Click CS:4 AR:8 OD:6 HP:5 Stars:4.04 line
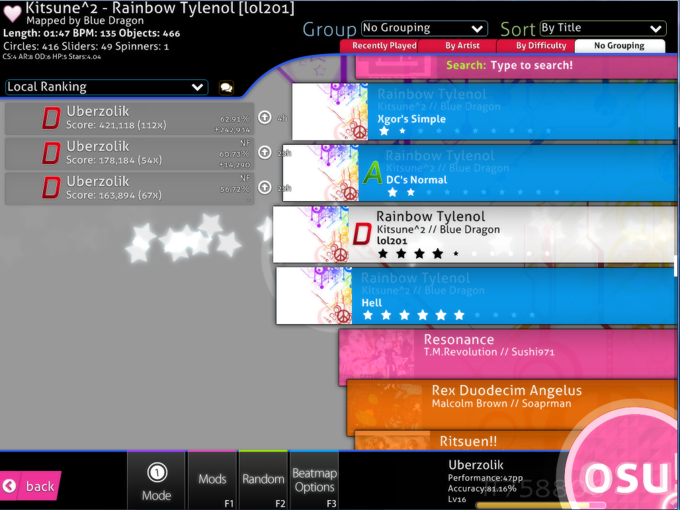680x510 pixels. tap(52, 56)
